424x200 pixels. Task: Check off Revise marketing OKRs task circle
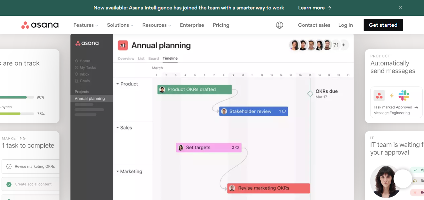pos(9,166)
